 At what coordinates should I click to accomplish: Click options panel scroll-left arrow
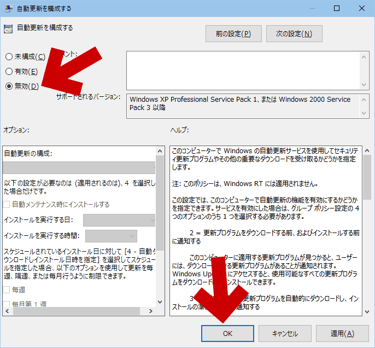pyautogui.click(x=7, y=311)
